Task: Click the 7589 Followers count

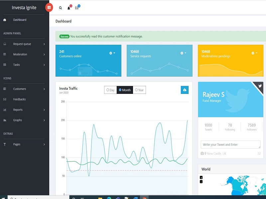Action: (252, 127)
